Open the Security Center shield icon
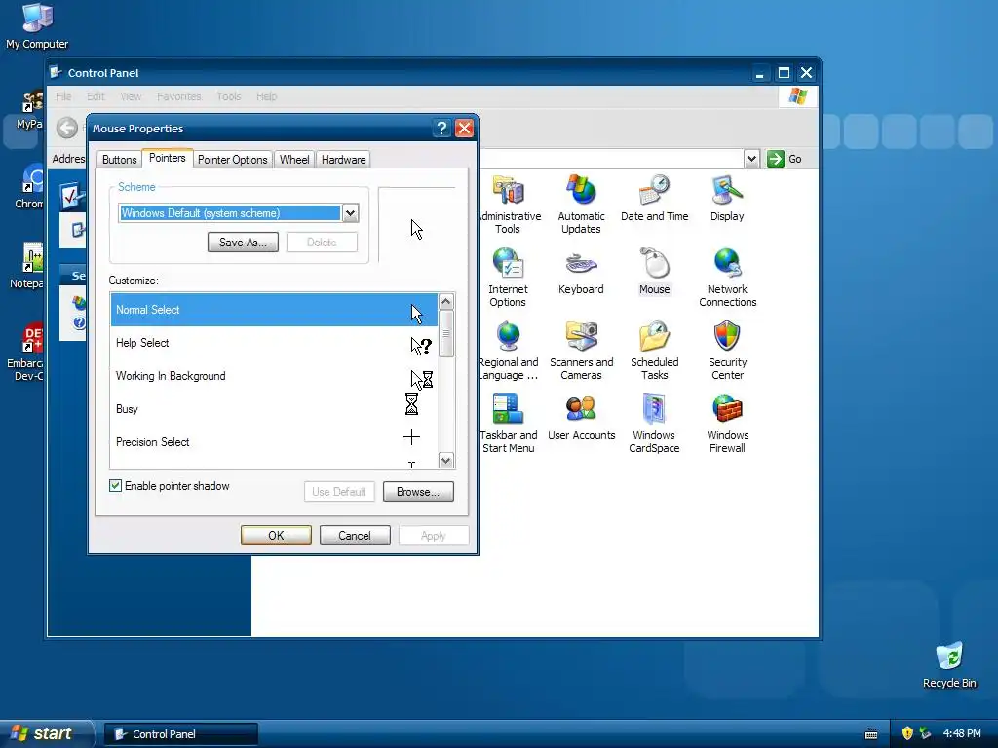998x748 pixels. (x=727, y=336)
